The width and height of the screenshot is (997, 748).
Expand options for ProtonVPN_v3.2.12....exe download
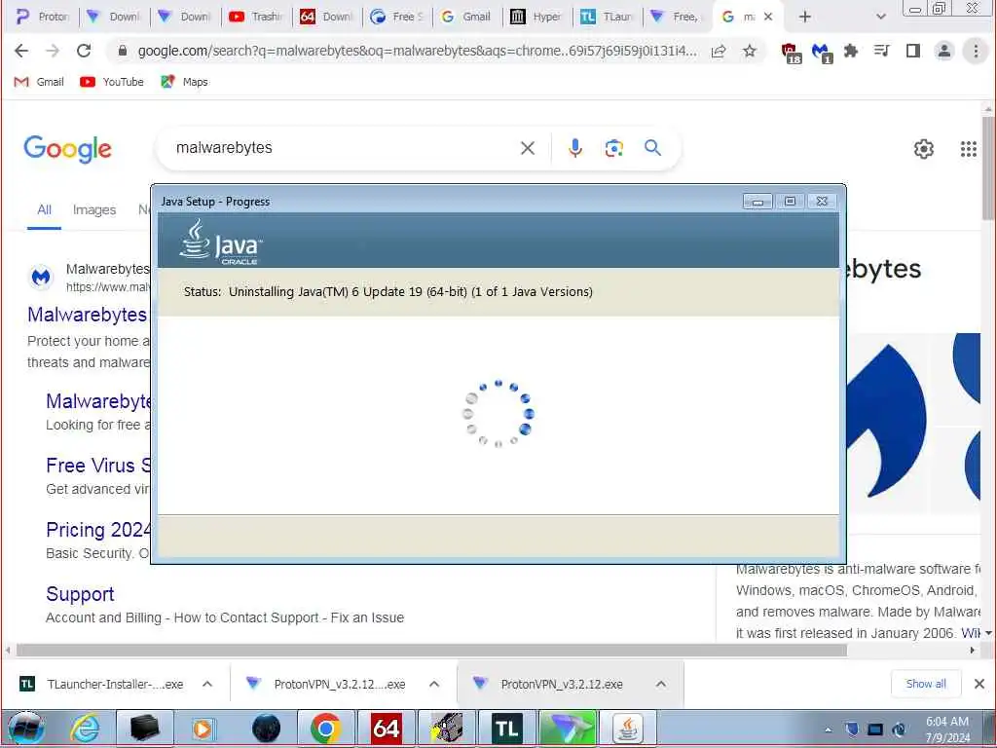click(x=434, y=685)
